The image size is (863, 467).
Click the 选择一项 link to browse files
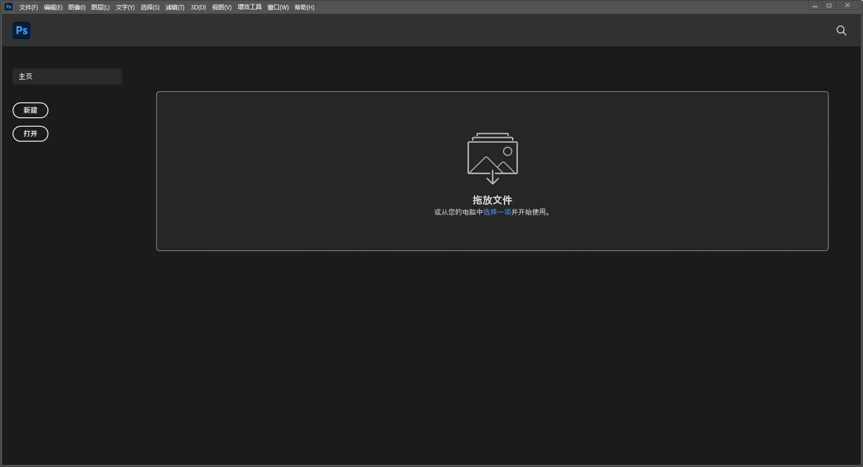(496, 212)
